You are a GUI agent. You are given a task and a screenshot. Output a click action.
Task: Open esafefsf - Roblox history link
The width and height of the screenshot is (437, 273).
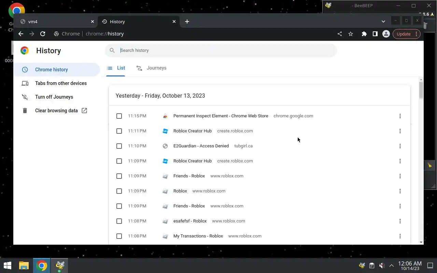(190, 221)
